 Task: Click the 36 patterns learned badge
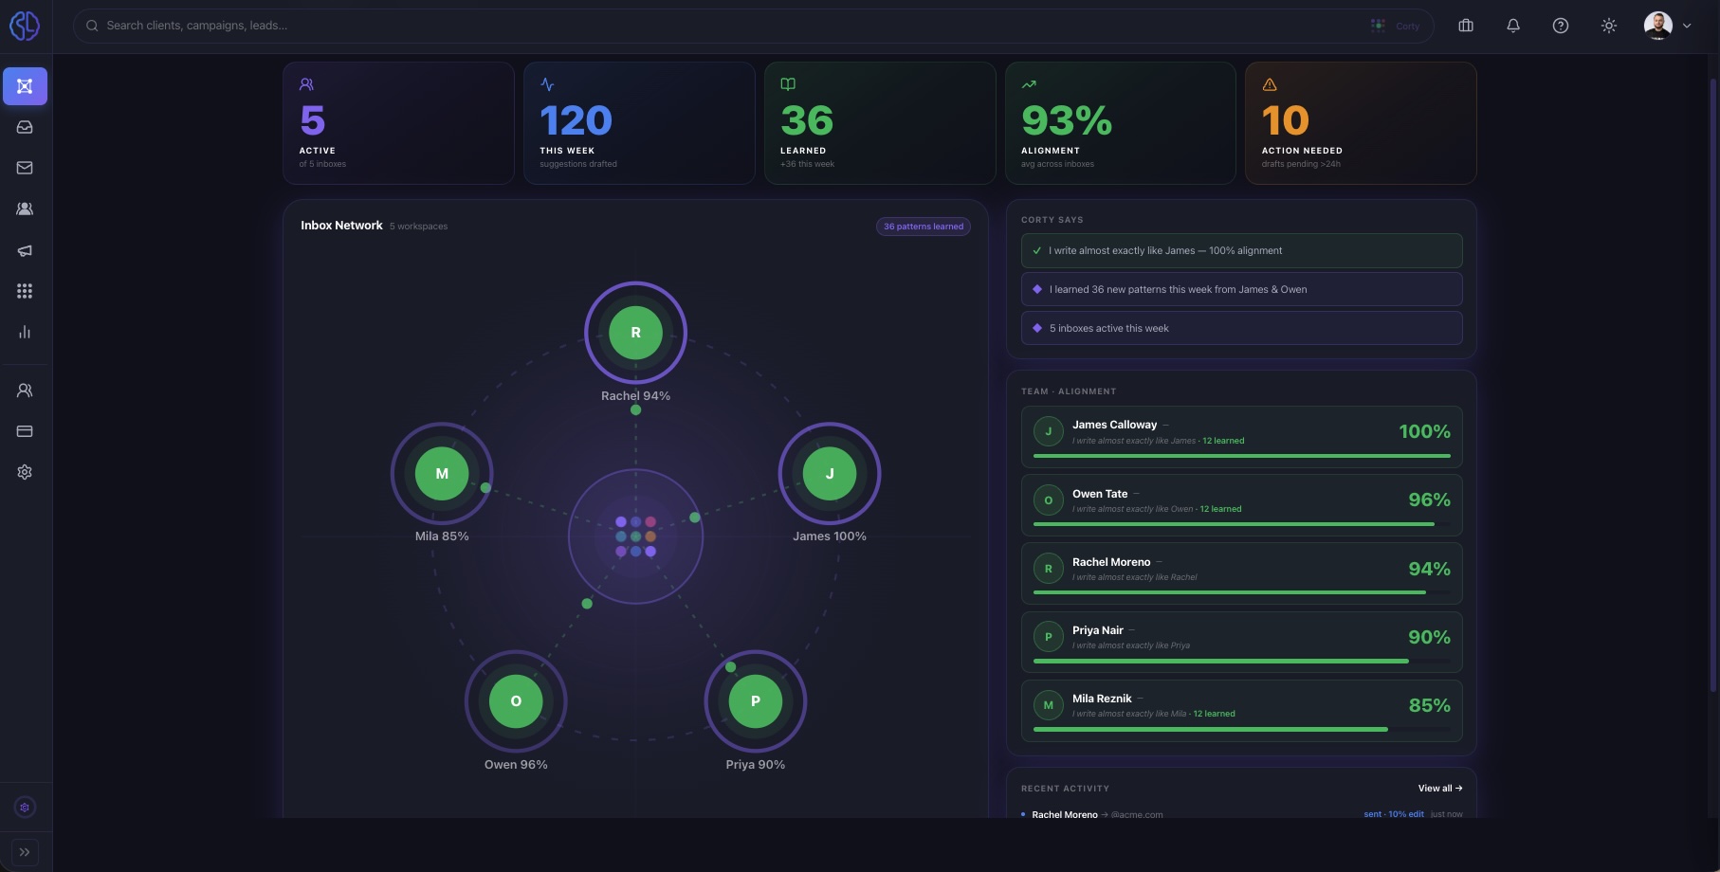tap(924, 227)
